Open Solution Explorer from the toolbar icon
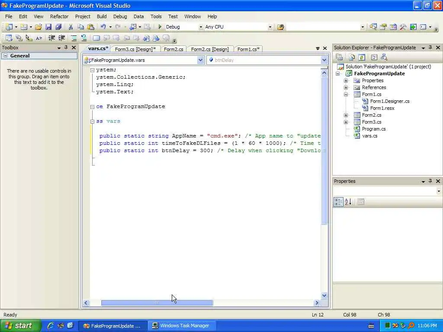This screenshot has height=332, width=443. (x=373, y=27)
